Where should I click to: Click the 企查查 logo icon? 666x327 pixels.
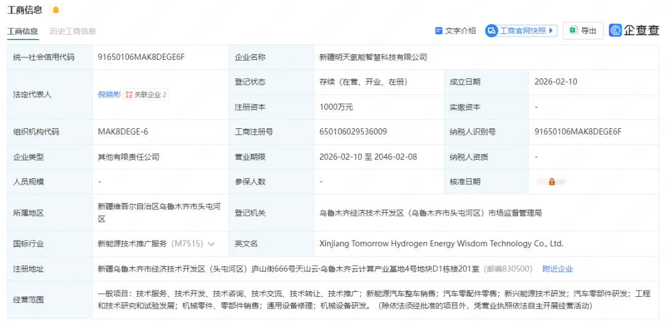pyautogui.click(x=615, y=30)
